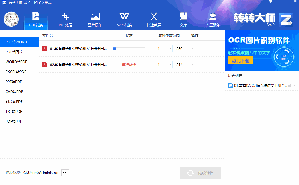Select the PDF转WORD mode
Screen dimensions: 299x185
(x=20, y=42)
